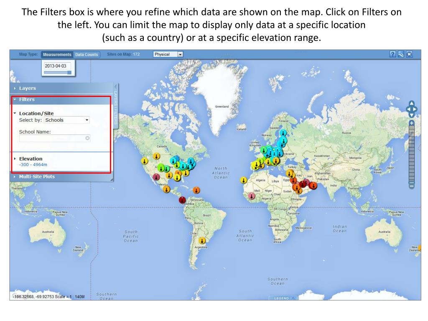The height and width of the screenshot is (321, 428).
Task: Click the Russia label on map
Action: coord(346,133)
